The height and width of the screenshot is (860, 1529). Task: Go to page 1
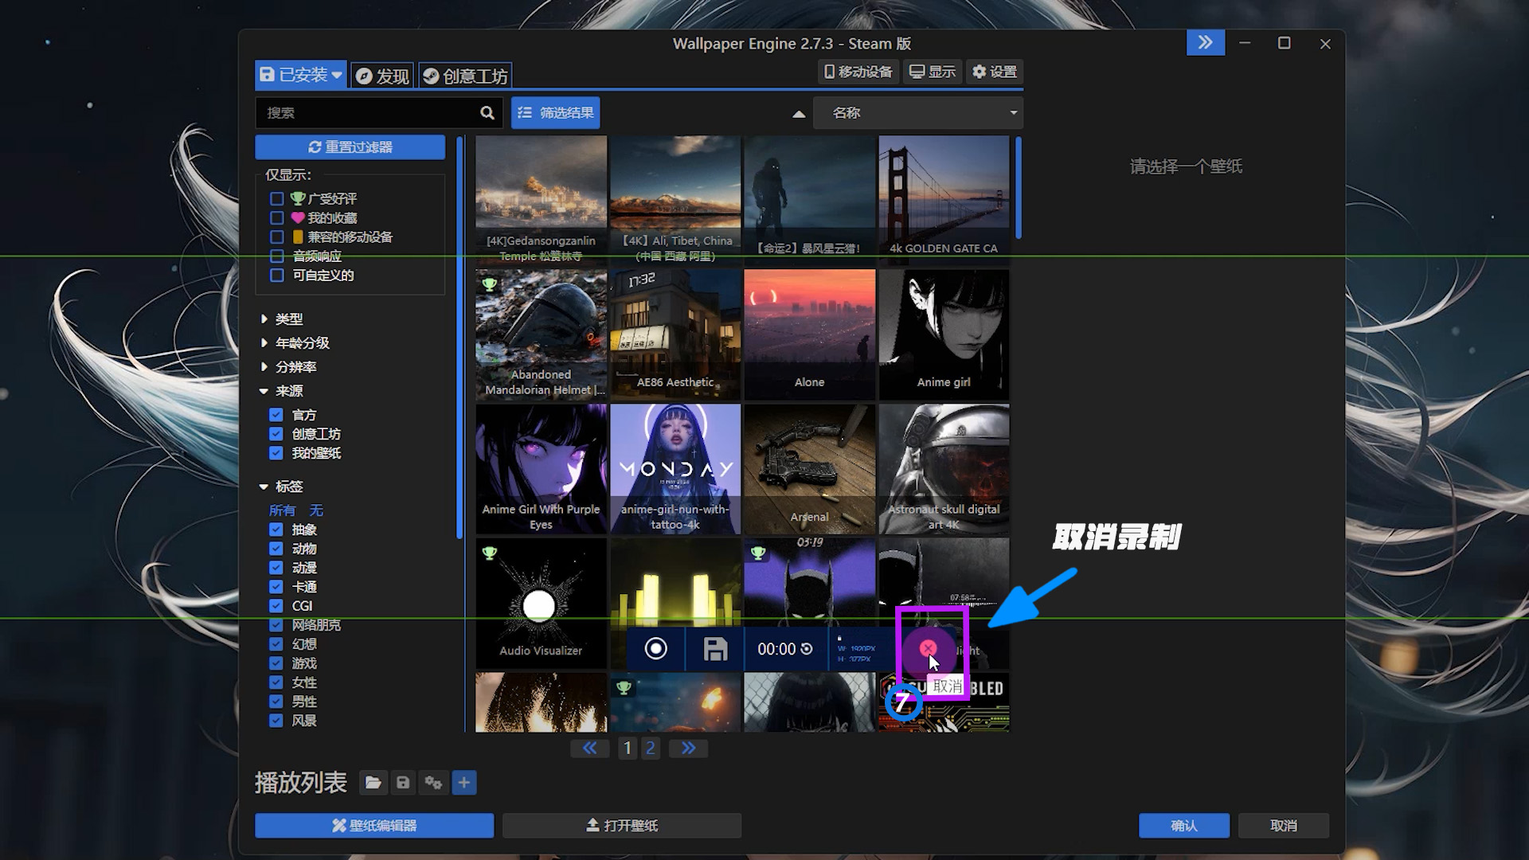tap(628, 748)
